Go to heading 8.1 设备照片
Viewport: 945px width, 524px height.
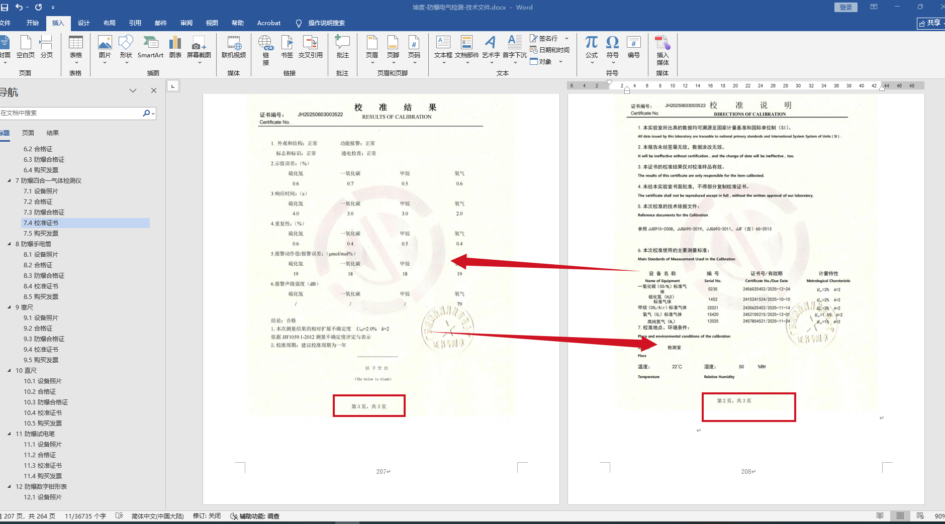(41, 255)
